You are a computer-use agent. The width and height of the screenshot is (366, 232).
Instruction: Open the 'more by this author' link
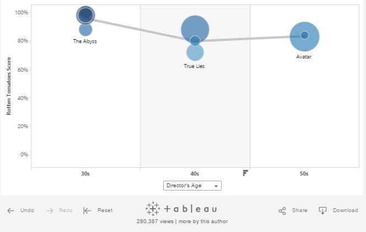coord(205,221)
